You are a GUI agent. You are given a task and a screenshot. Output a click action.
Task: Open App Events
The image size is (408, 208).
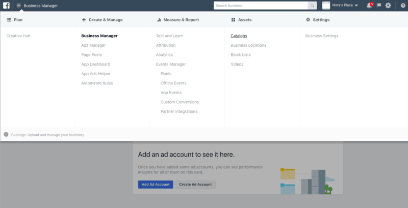[x=171, y=93]
